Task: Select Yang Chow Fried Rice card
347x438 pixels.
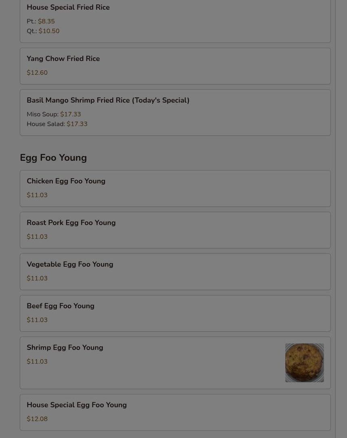Action: pyautogui.click(x=175, y=66)
